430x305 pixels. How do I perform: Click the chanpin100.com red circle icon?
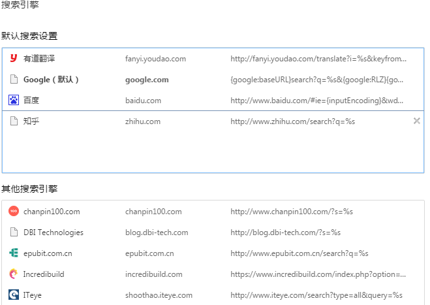(14, 211)
